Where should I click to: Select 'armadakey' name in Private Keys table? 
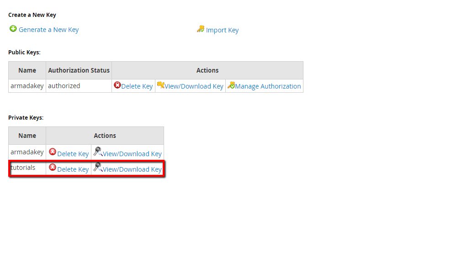(x=27, y=152)
